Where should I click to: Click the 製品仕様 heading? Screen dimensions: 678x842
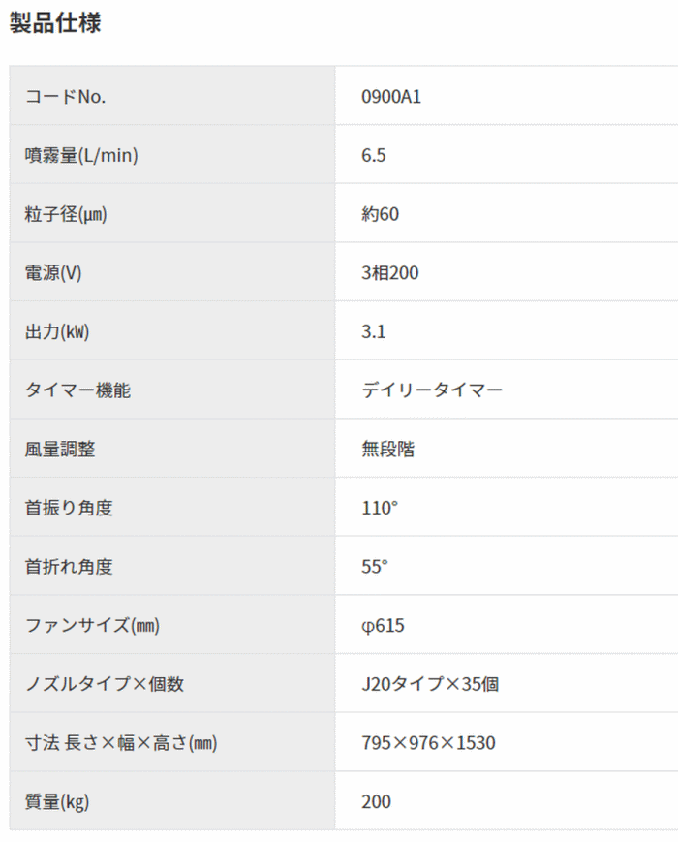click(x=54, y=23)
